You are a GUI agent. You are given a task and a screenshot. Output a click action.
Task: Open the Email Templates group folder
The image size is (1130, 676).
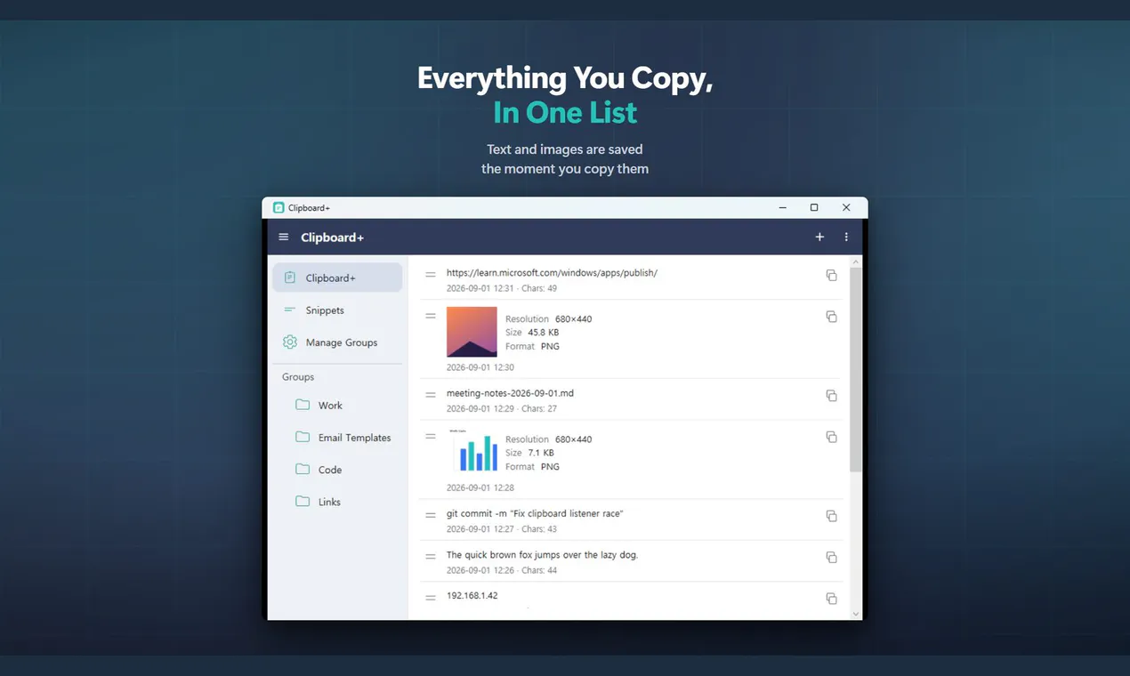point(337,438)
